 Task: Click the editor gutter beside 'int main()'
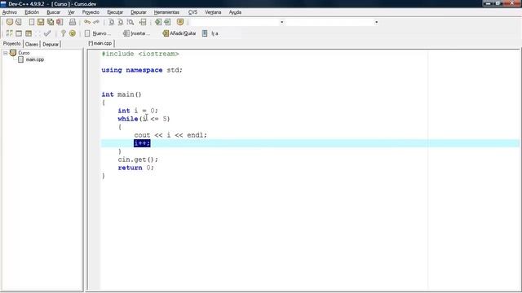point(95,94)
